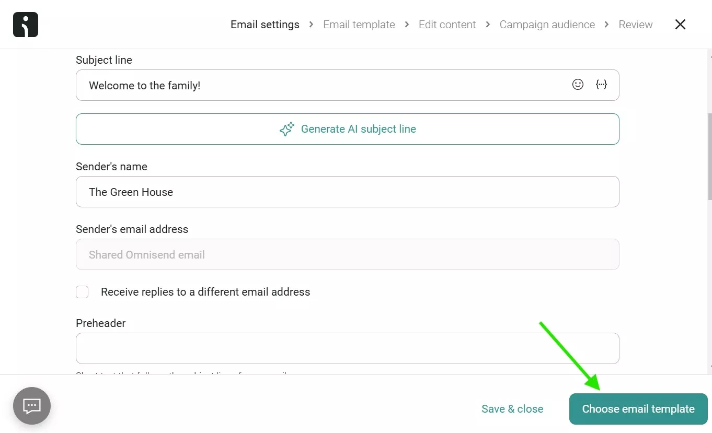712x433 pixels.
Task: Jump to Campaign audience step
Action: (547, 25)
